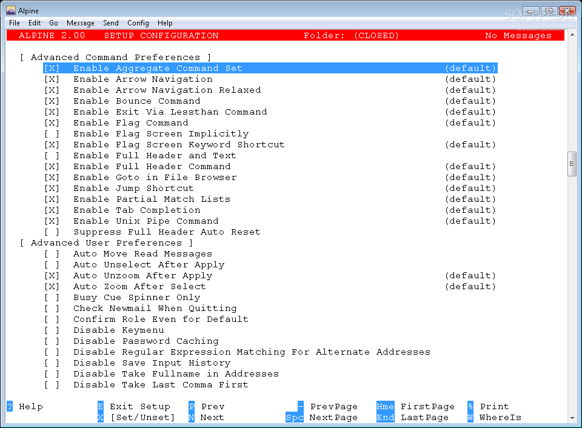Select 'Enable Full Header Command' row

(x=152, y=167)
